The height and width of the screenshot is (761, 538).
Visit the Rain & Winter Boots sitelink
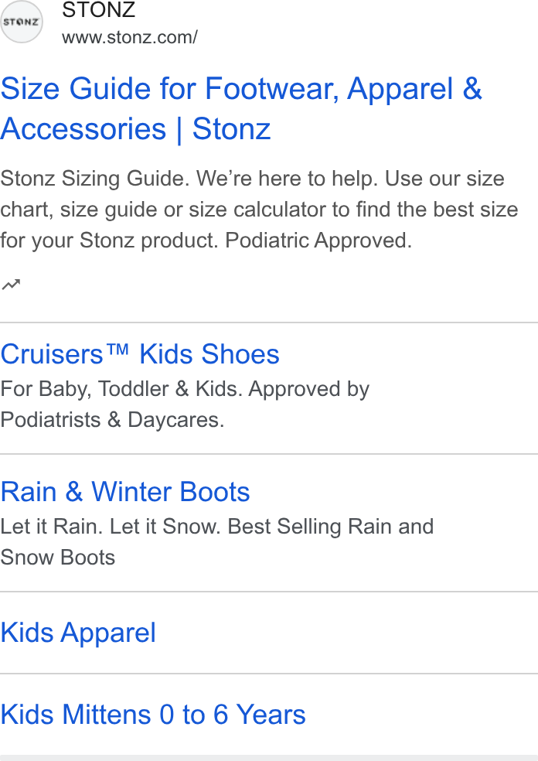pos(125,492)
